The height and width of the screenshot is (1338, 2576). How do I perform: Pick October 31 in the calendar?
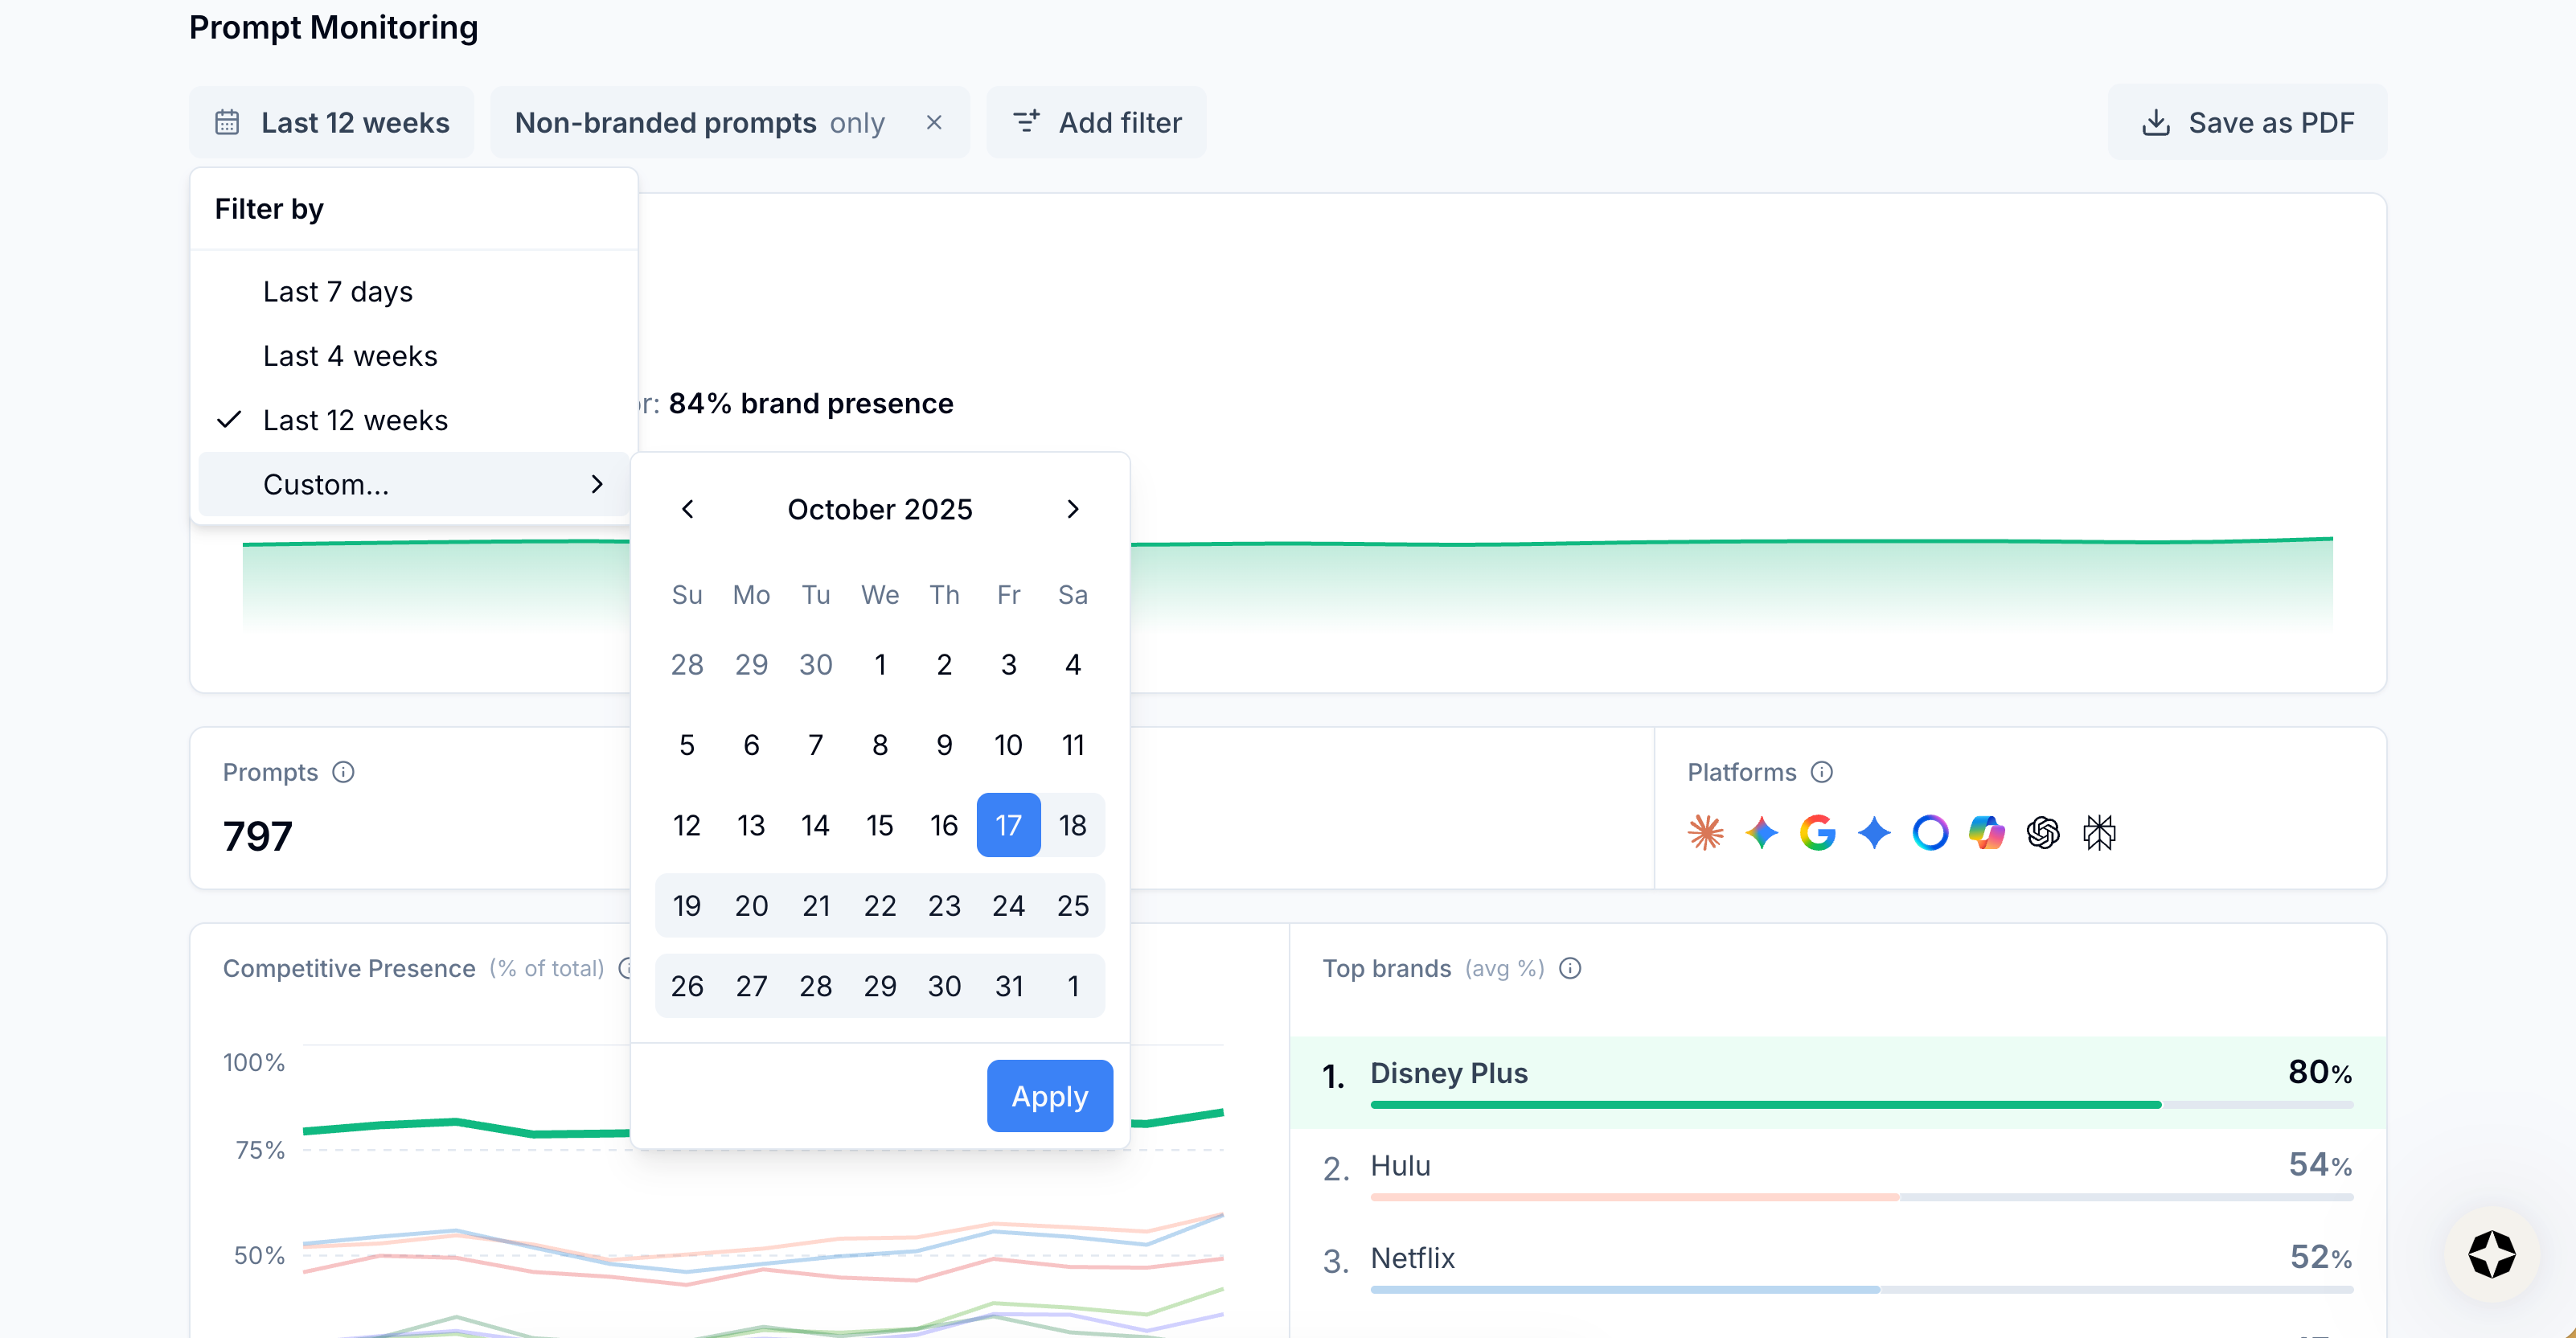point(1008,986)
